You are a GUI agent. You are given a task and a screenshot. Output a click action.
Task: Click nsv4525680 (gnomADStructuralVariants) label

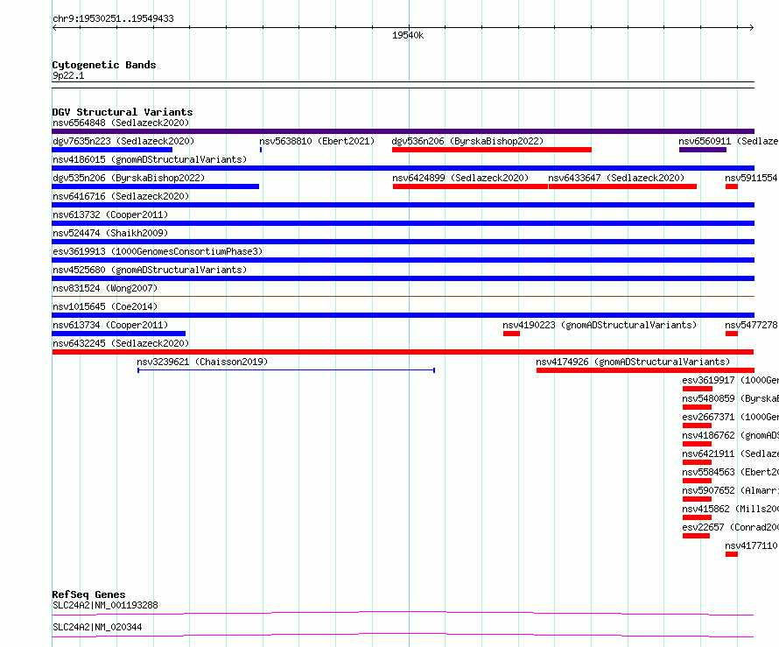[150, 270]
